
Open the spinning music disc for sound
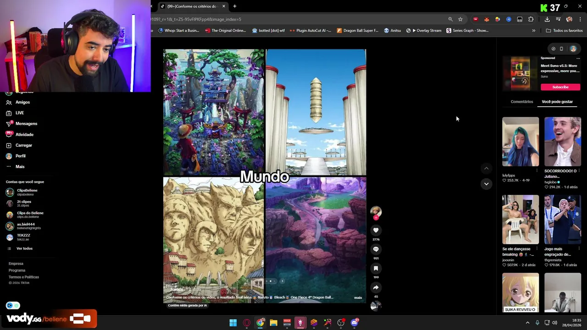tap(376, 306)
